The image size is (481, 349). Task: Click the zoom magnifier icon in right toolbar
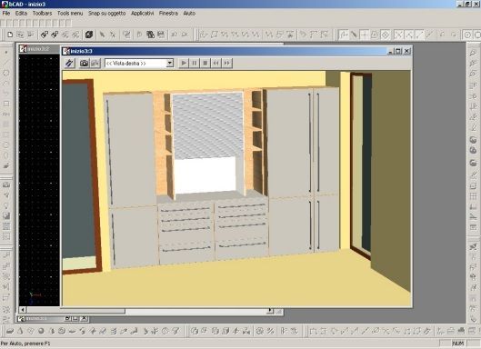(x=473, y=53)
